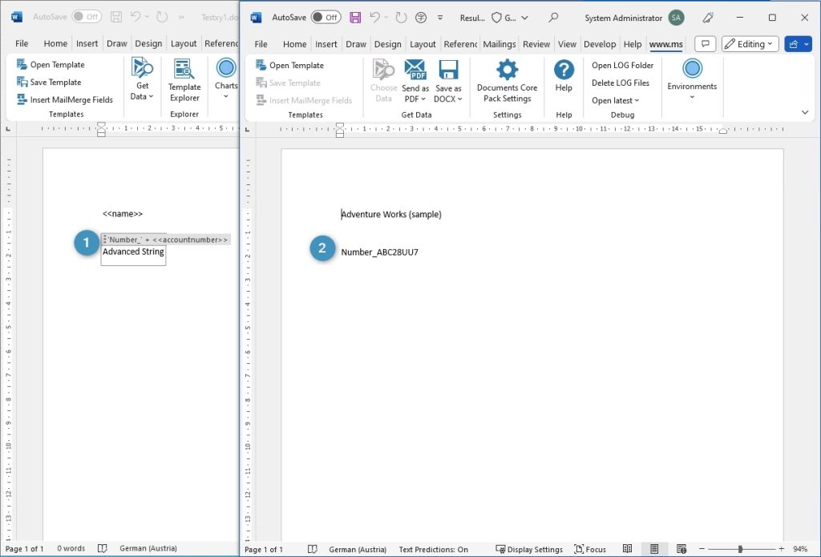The height and width of the screenshot is (557, 821).
Task: Enable Focus mode from the status bar
Action: pyautogui.click(x=591, y=549)
